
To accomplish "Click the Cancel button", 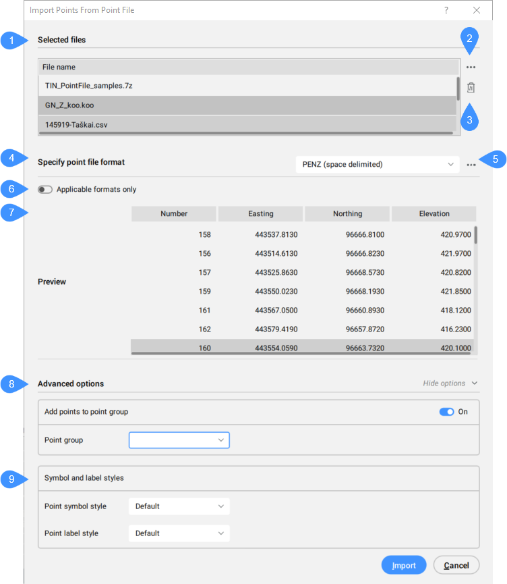I will [456, 565].
